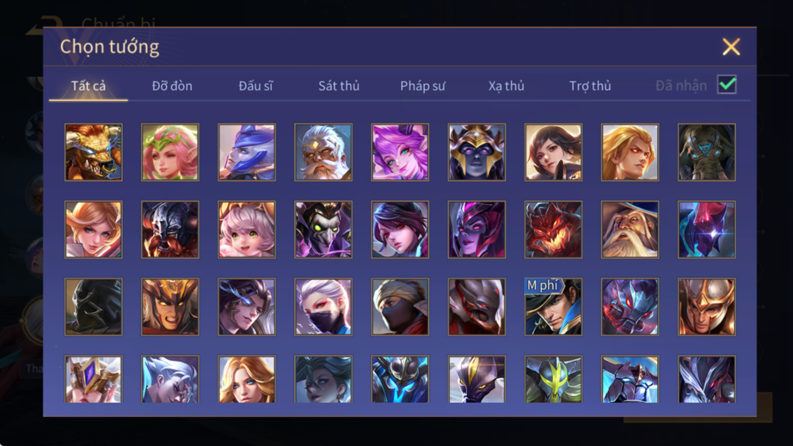Screen dimensions: 793x446
Task: Select the hero marked 'M phí'
Action: pos(553,307)
